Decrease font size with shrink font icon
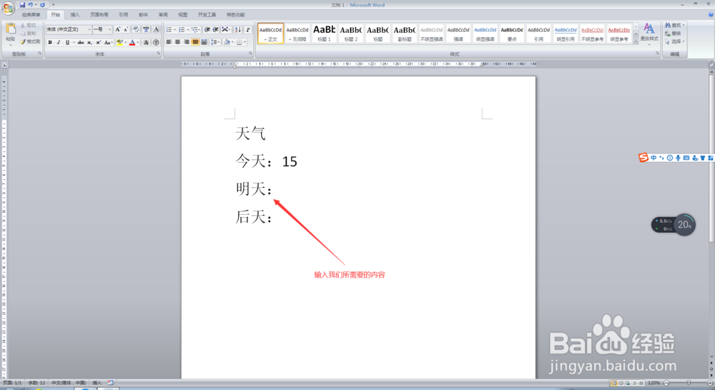The height and width of the screenshot is (390, 715). click(127, 29)
